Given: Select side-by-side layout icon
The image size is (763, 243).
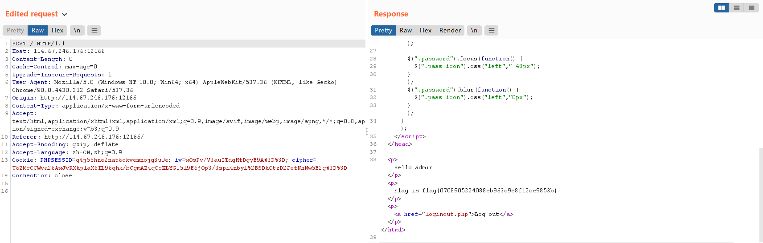Looking at the screenshot, I should click(x=721, y=8).
